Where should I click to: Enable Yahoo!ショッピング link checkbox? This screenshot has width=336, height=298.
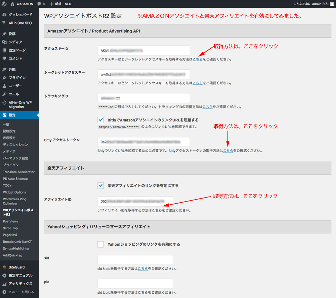point(100,244)
